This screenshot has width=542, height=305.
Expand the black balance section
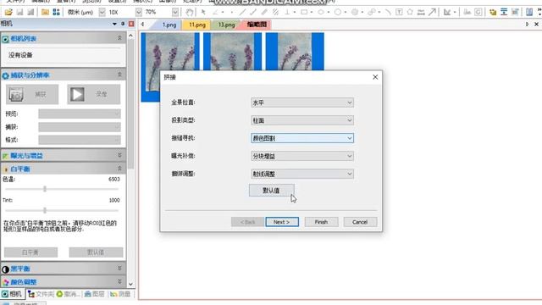tap(119, 269)
